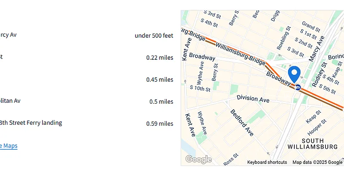Click the 'under 500 feet' distance

(154, 35)
